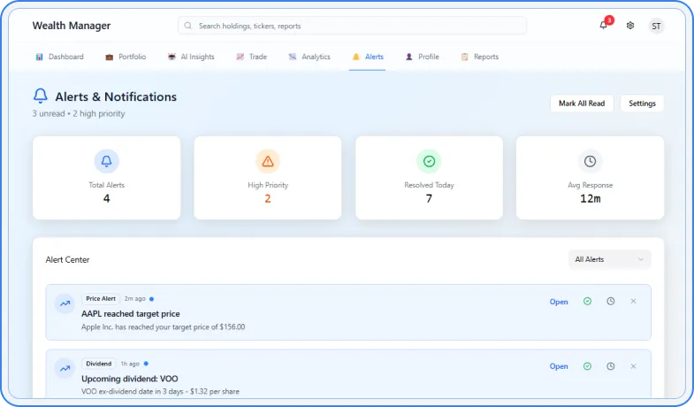The width and height of the screenshot is (694, 407).
Task: Select the Resolved Today count 7
Action: (x=429, y=198)
